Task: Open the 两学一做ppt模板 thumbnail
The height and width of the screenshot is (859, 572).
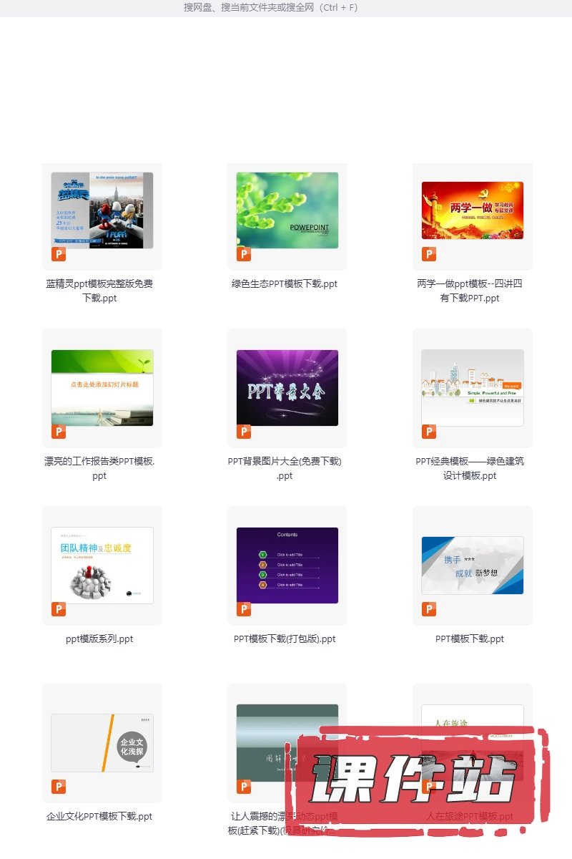Action: coord(473,210)
